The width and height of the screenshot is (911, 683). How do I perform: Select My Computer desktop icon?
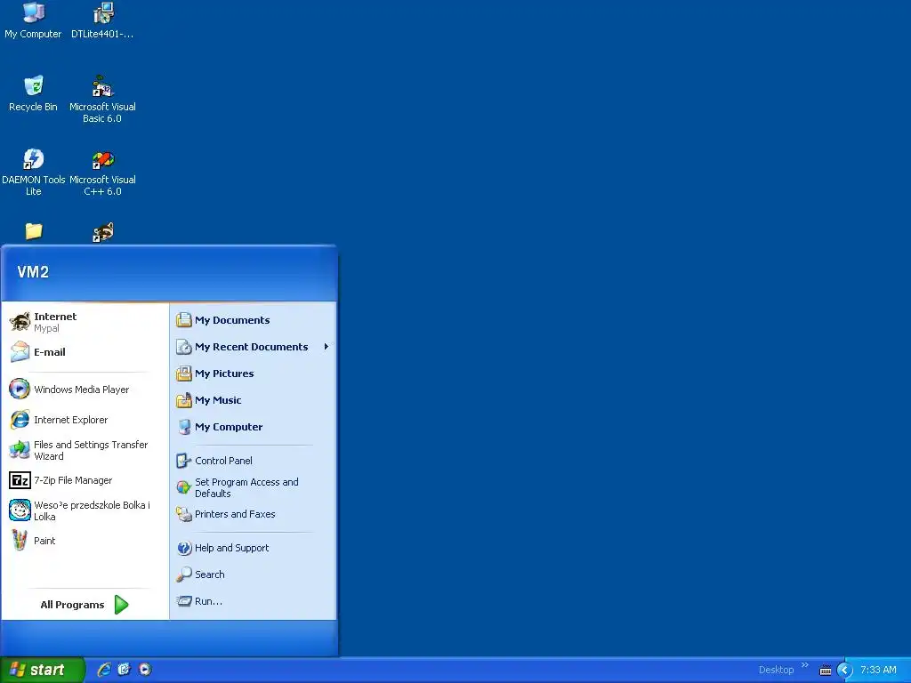point(33,21)
